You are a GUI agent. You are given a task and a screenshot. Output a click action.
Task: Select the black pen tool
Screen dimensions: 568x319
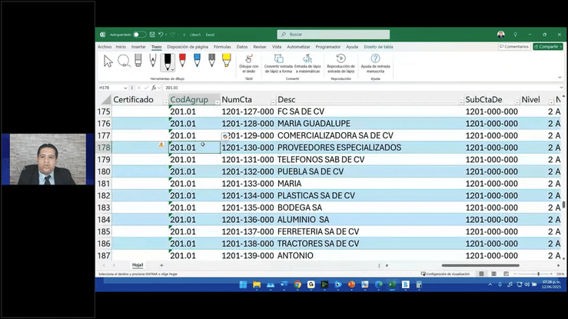coord(167,61)
